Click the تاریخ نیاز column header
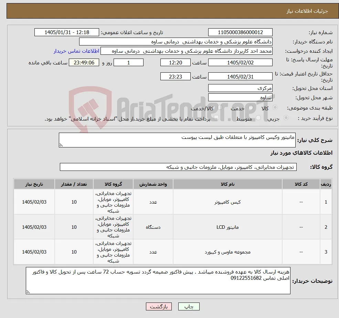This screenshot has width=339, height=318. tap(34, 184)
